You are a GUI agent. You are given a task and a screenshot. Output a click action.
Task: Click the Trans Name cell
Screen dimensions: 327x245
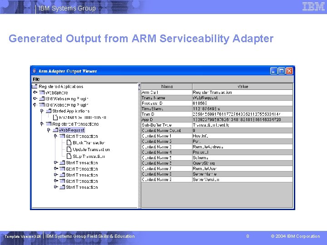[167, 98]
